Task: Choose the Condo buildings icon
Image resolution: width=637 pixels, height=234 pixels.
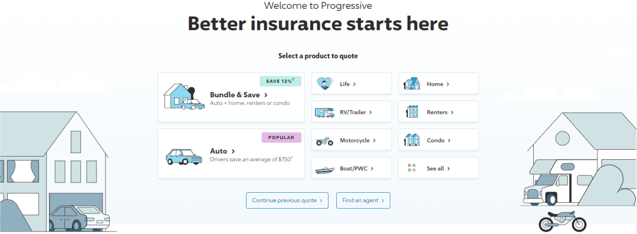Action: pyautogui.click(x=412, y=140)
